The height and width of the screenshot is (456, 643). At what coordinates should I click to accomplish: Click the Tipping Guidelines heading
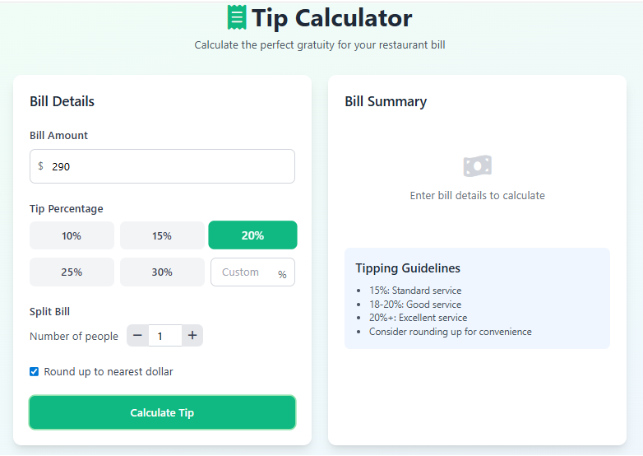click(408, 268)
